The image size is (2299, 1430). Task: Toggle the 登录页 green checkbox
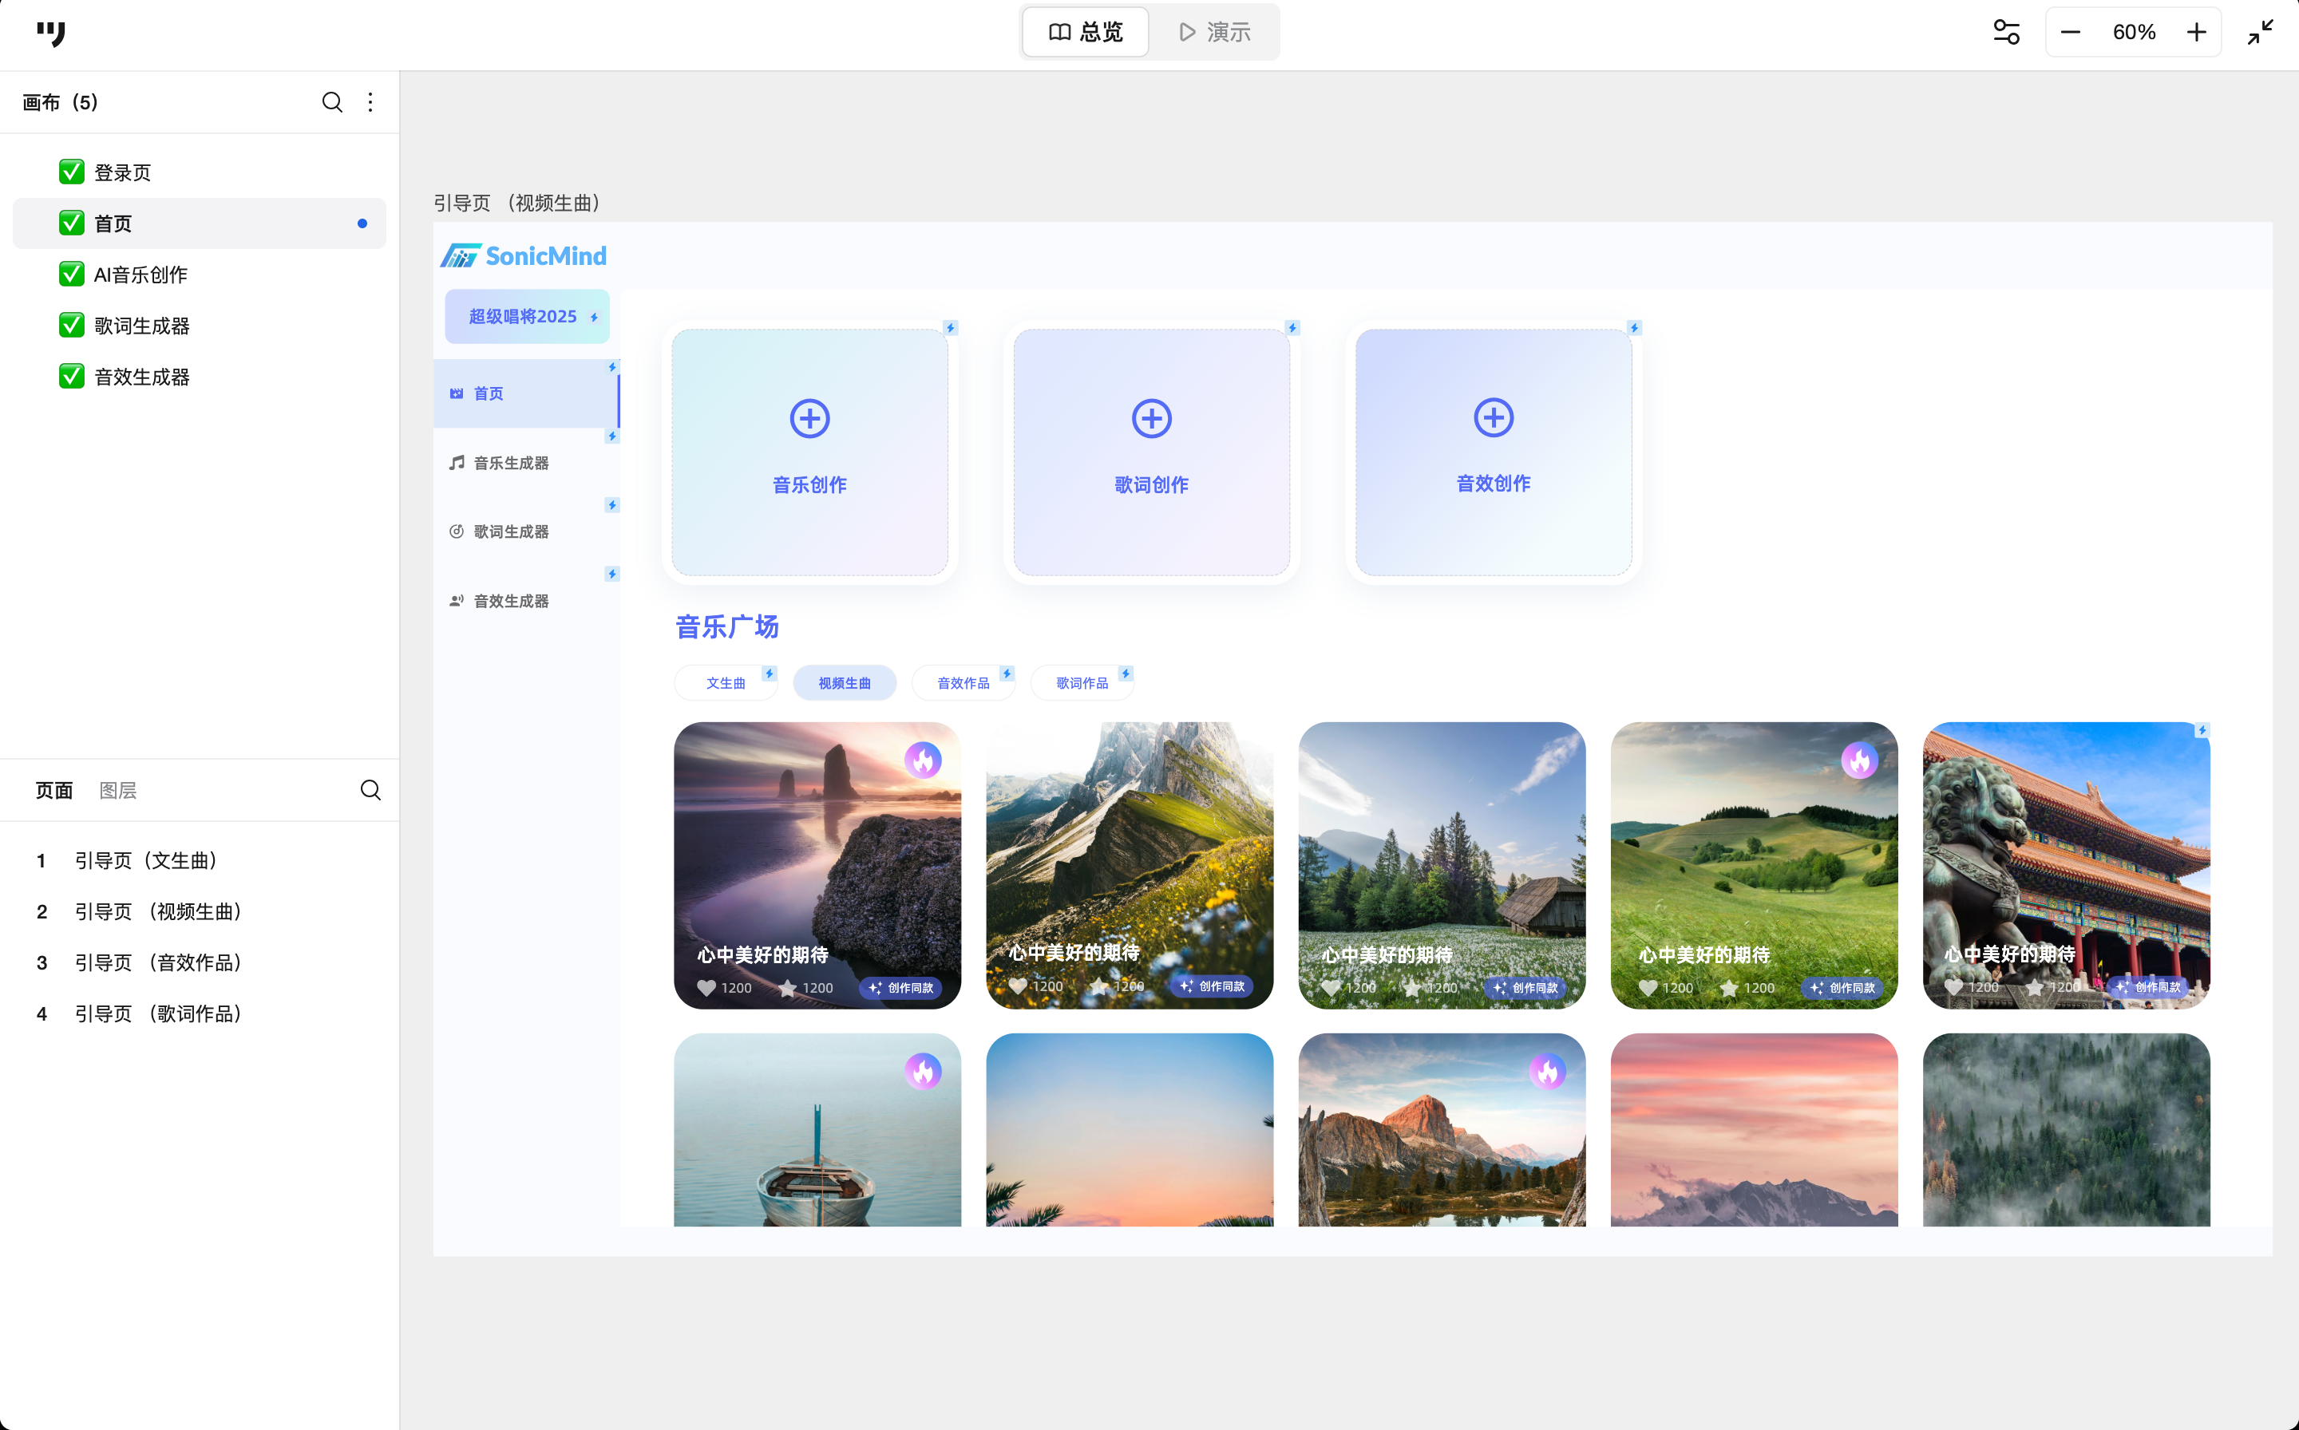[71, 172]
